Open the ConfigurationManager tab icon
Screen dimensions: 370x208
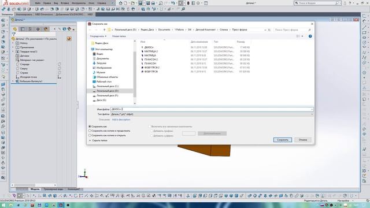[x=30, y=29]
